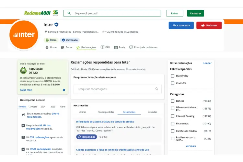Open complaint Dificuldade de acesso à fatura
Screen dimensions: 243x162
coord(105,122)
